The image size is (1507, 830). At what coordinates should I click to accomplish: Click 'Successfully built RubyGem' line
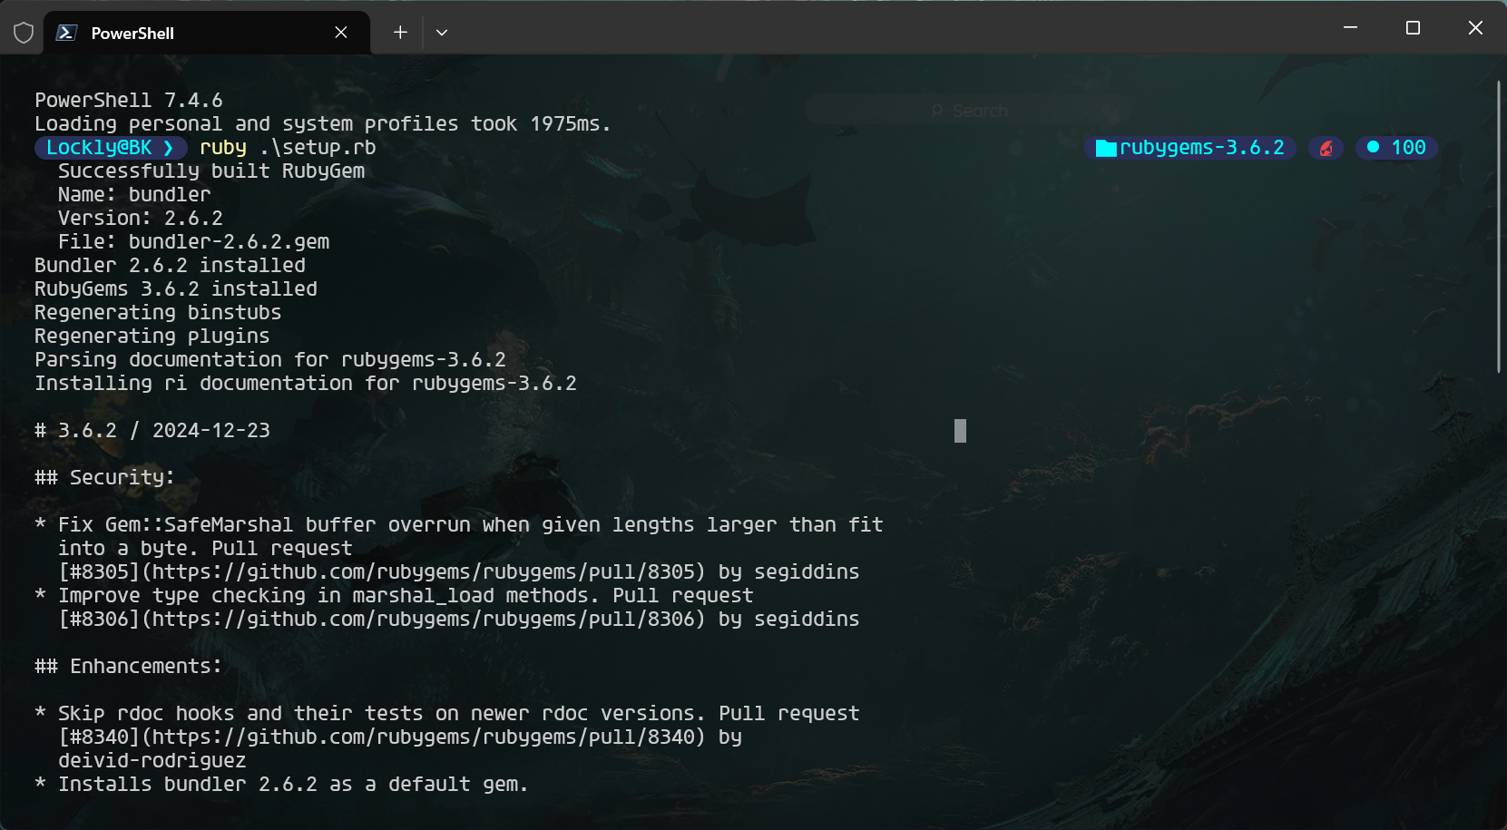coord(211,171)
